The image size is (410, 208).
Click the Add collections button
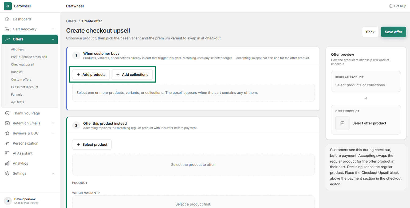[x=132, y=75]
